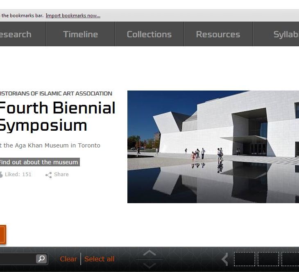Click the Clear link in bottom bar
The height and width of the screenshot is (272, 299).
[68, 259]
